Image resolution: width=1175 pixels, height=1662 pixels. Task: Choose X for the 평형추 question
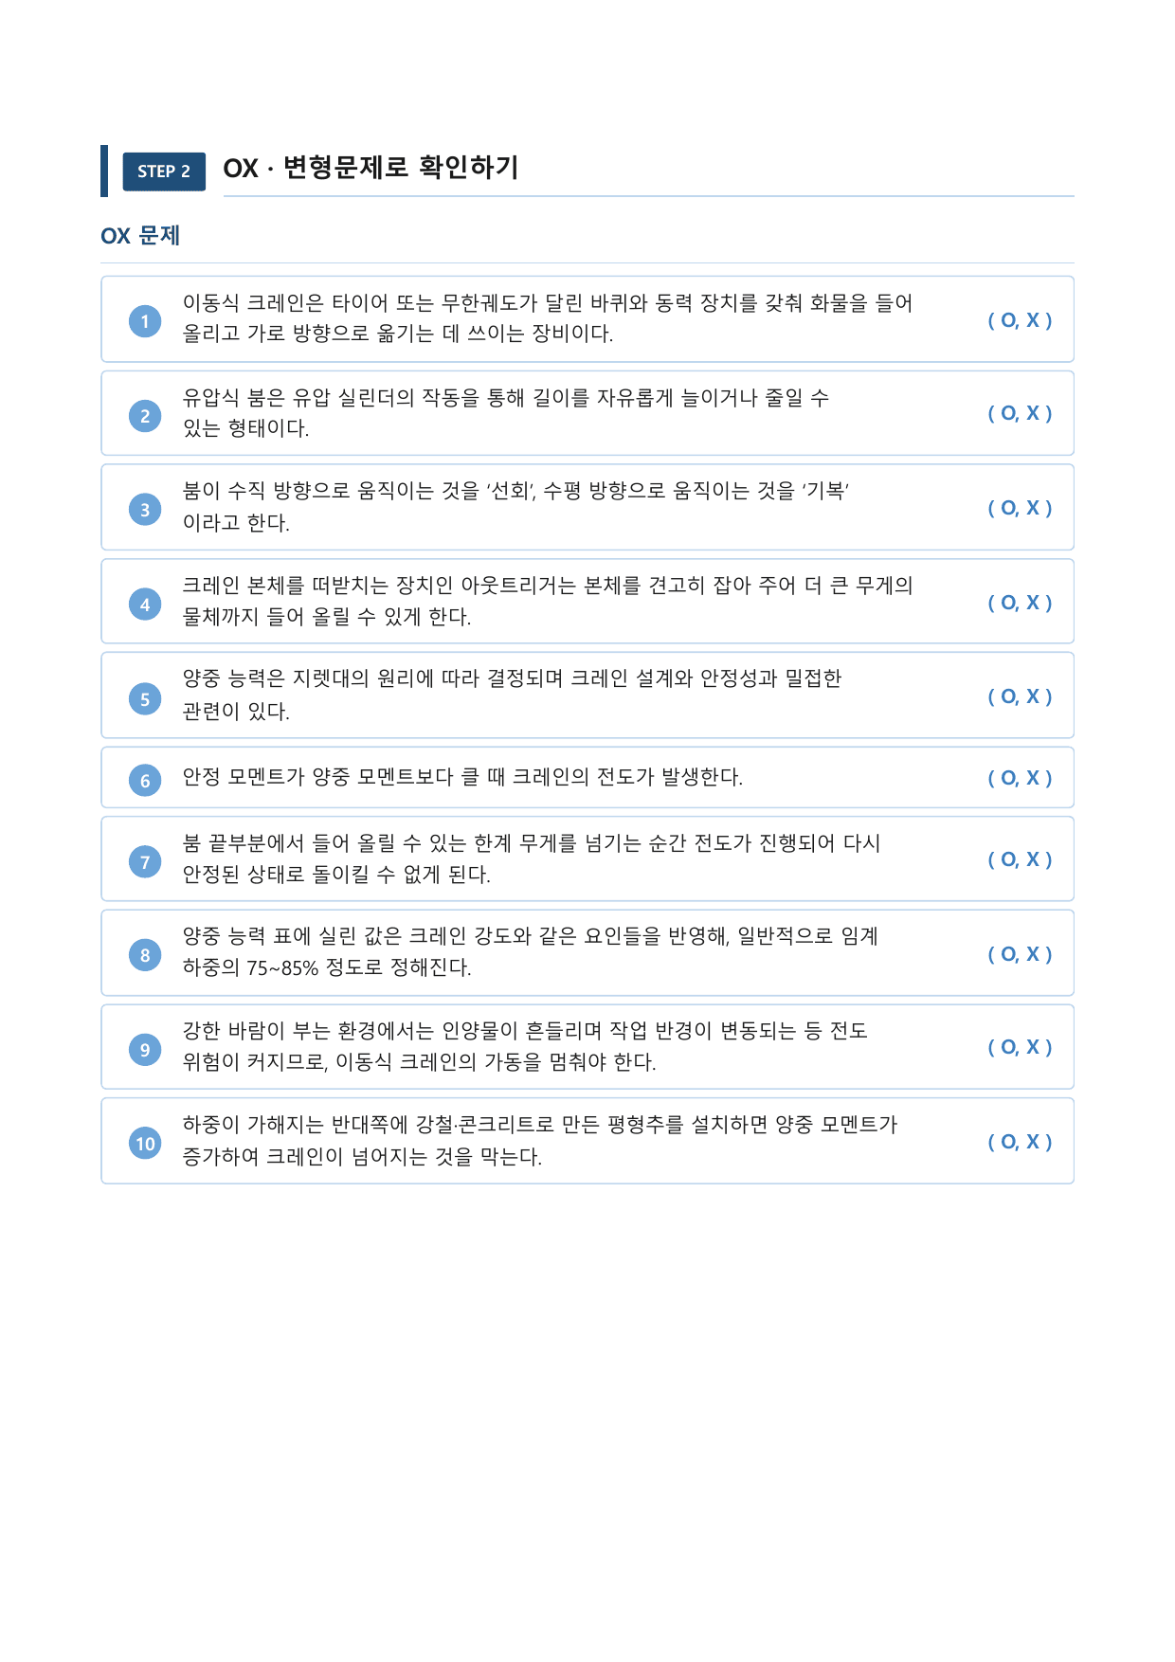(x=1033, y=1142)
